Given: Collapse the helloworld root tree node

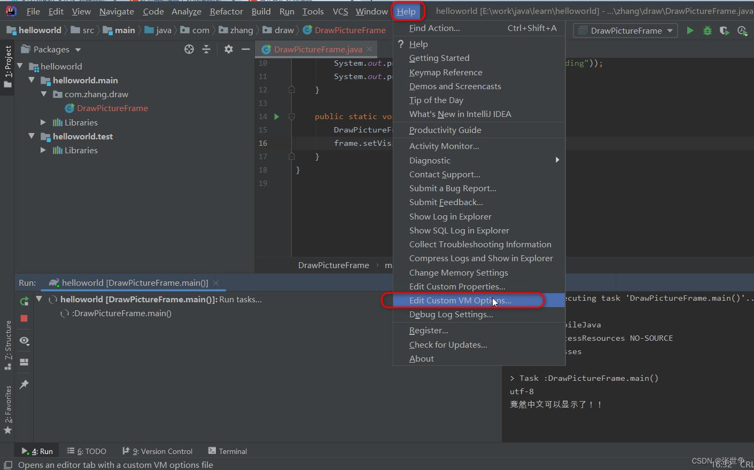Looking at the screenshot, I should point(20,66).
